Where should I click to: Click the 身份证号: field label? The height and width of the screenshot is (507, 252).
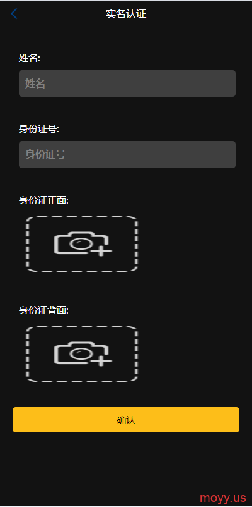pyautogui.click(x=39, y=129)
